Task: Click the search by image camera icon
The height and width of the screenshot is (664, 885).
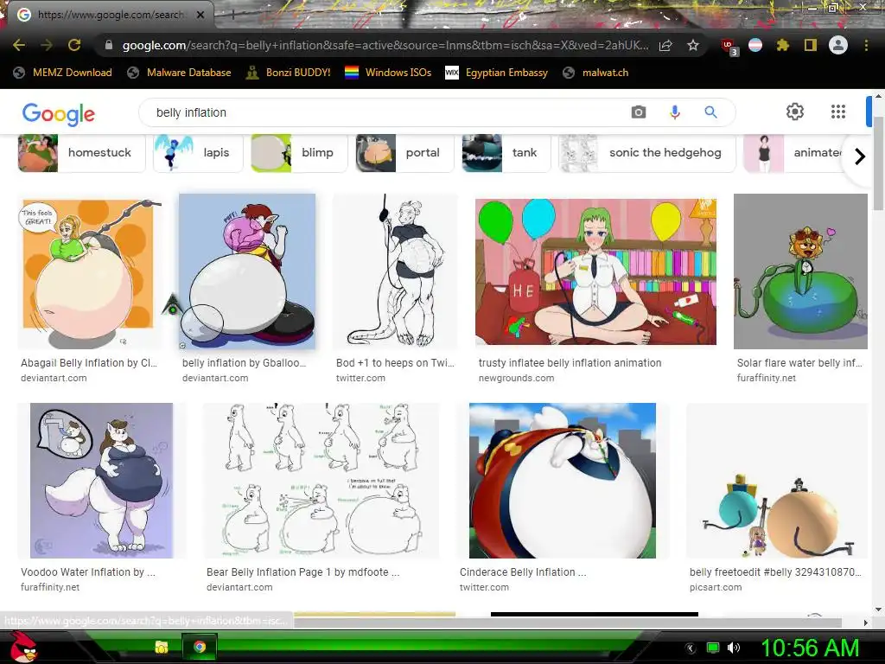Action: (x=639, y=112)
